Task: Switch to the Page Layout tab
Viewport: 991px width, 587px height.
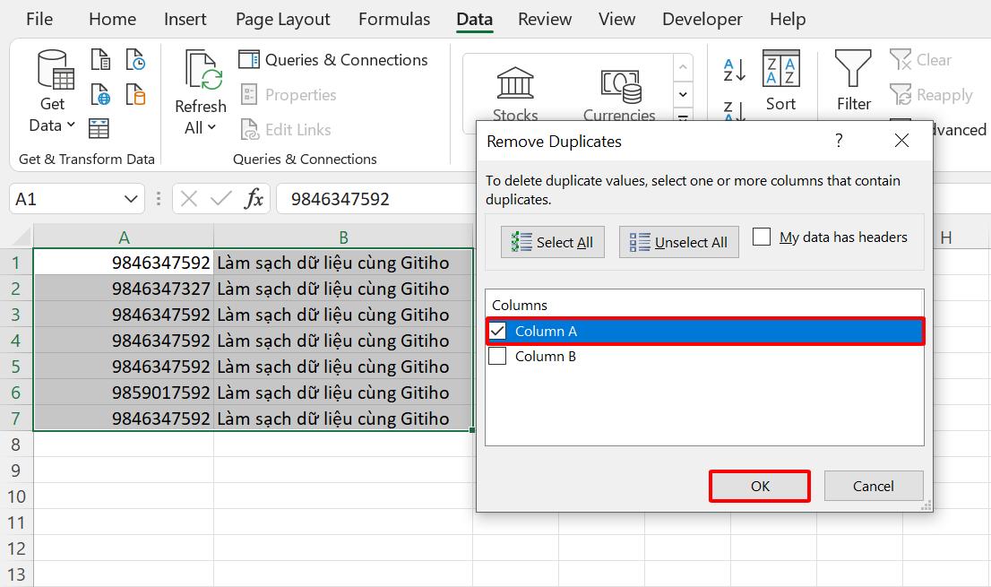Action: [x=282, y=19]
